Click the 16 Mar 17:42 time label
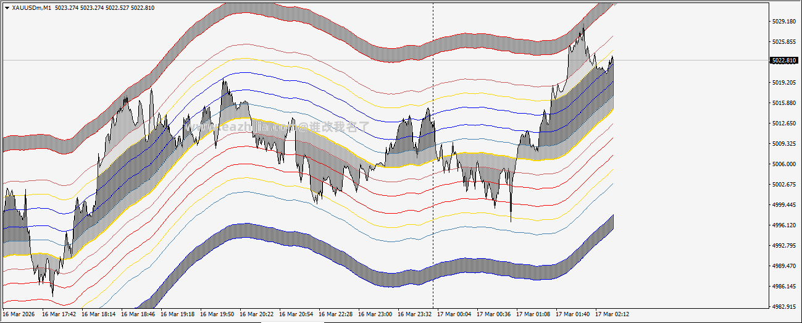The width and height of the screenshot is (802, 323). (x=59, y=314)
